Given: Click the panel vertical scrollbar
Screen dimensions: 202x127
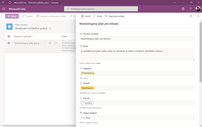Looking at the screenshot, I should [201, 52].
